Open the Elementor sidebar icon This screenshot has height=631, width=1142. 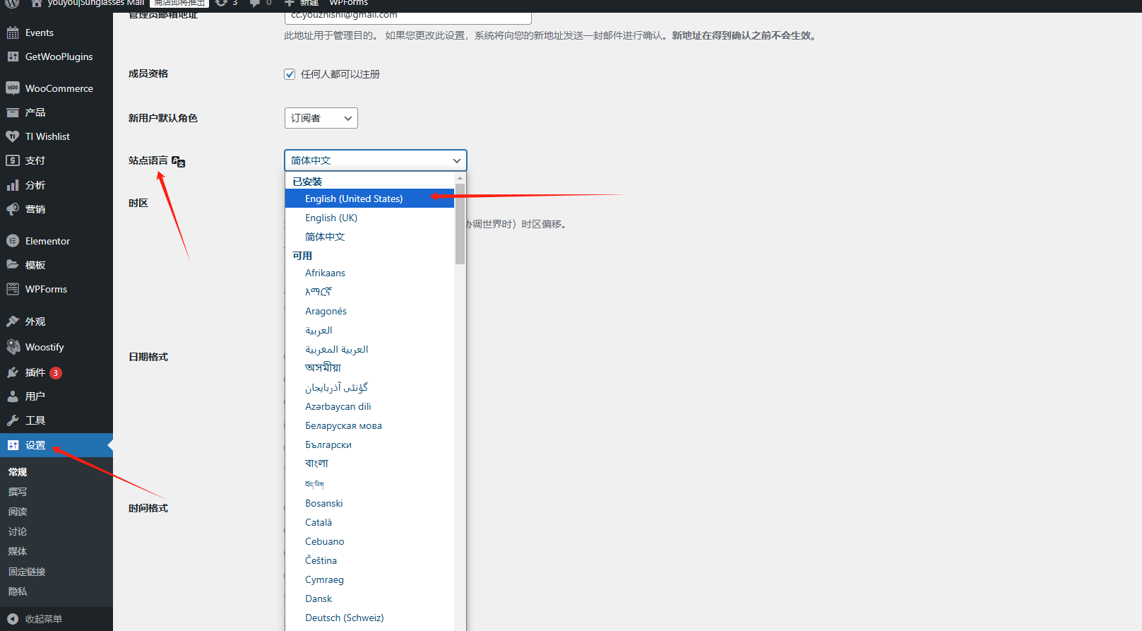click(13, 241)
